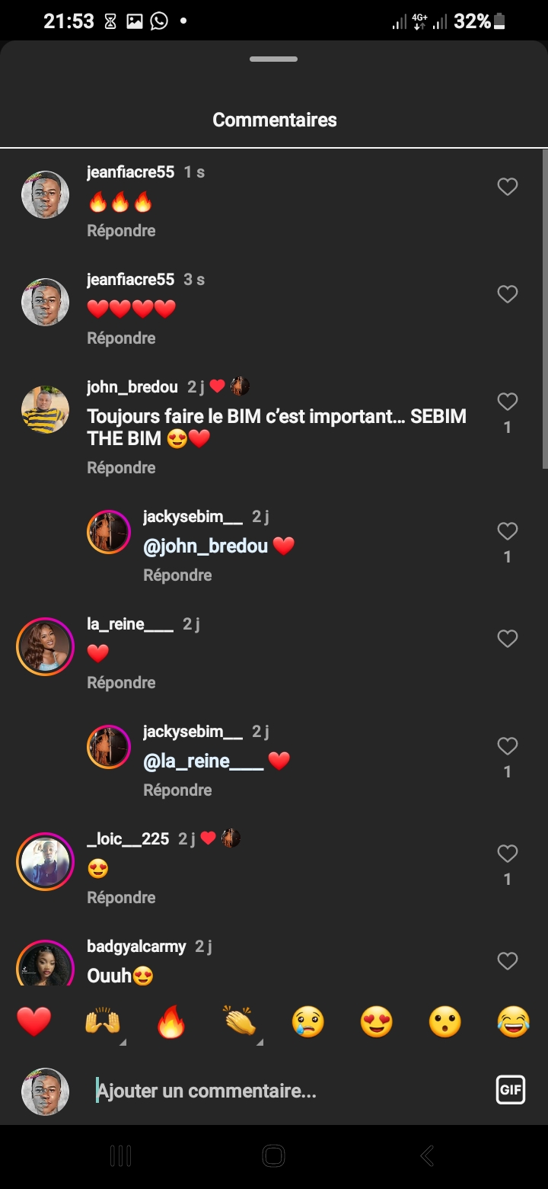Insert the raised hands emoji reaction
Screen dimensions: 548x1189
(x=103, y=1021)
